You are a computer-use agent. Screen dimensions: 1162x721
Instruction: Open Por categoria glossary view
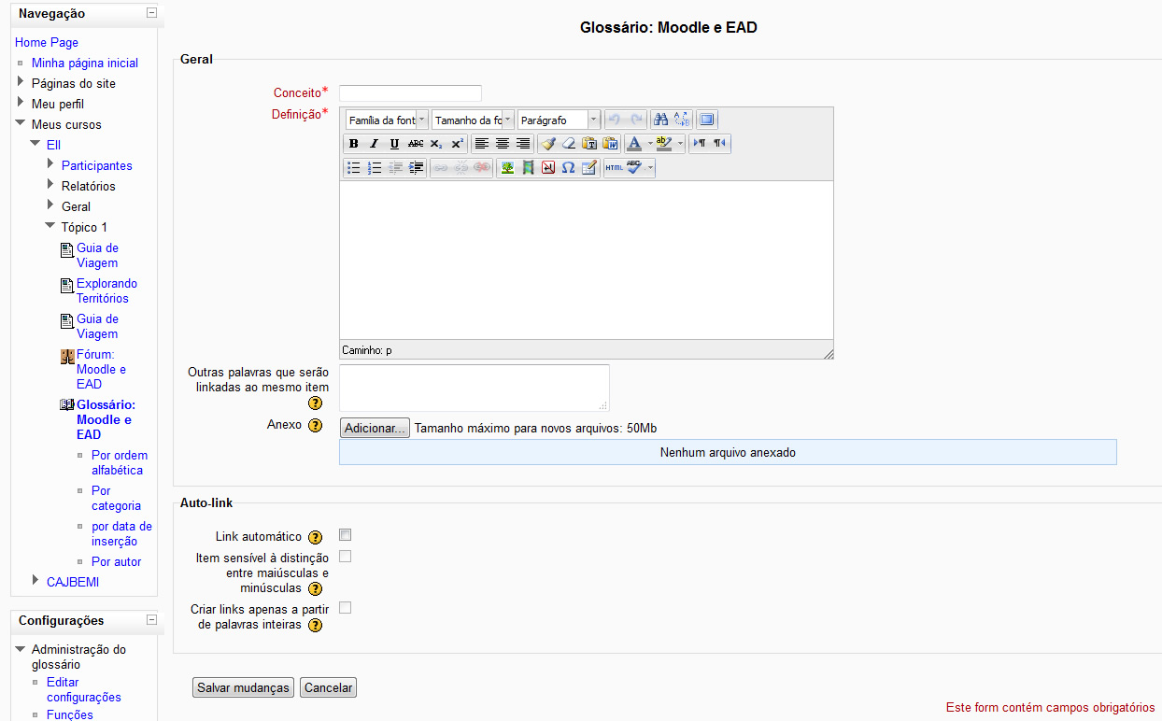click(116, 499)
